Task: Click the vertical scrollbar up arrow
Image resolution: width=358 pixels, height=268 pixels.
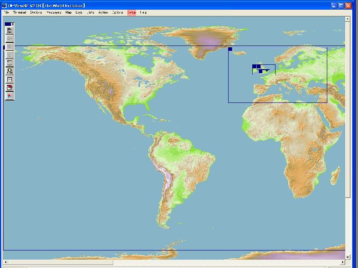Action: 348,19
